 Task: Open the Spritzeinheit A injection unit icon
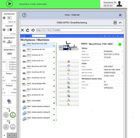click(10, 42)
